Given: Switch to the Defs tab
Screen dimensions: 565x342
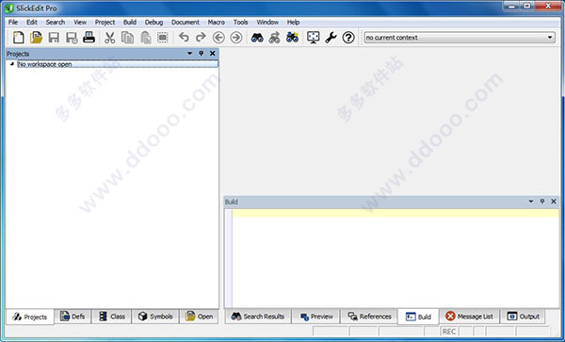Looking at the screenshot, I should point(73,317).
